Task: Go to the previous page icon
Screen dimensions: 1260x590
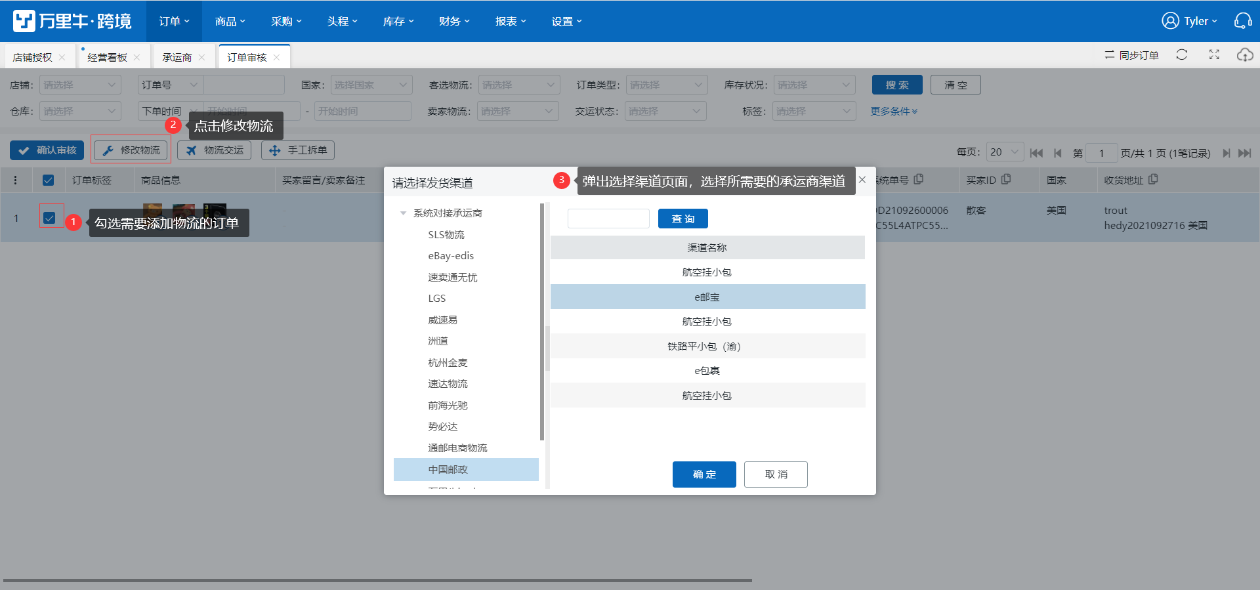Action: click(1057, 153)
